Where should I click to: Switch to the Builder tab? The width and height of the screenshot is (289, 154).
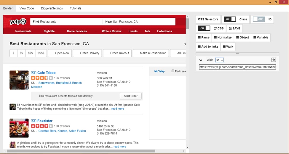click(x=8, y=8)
